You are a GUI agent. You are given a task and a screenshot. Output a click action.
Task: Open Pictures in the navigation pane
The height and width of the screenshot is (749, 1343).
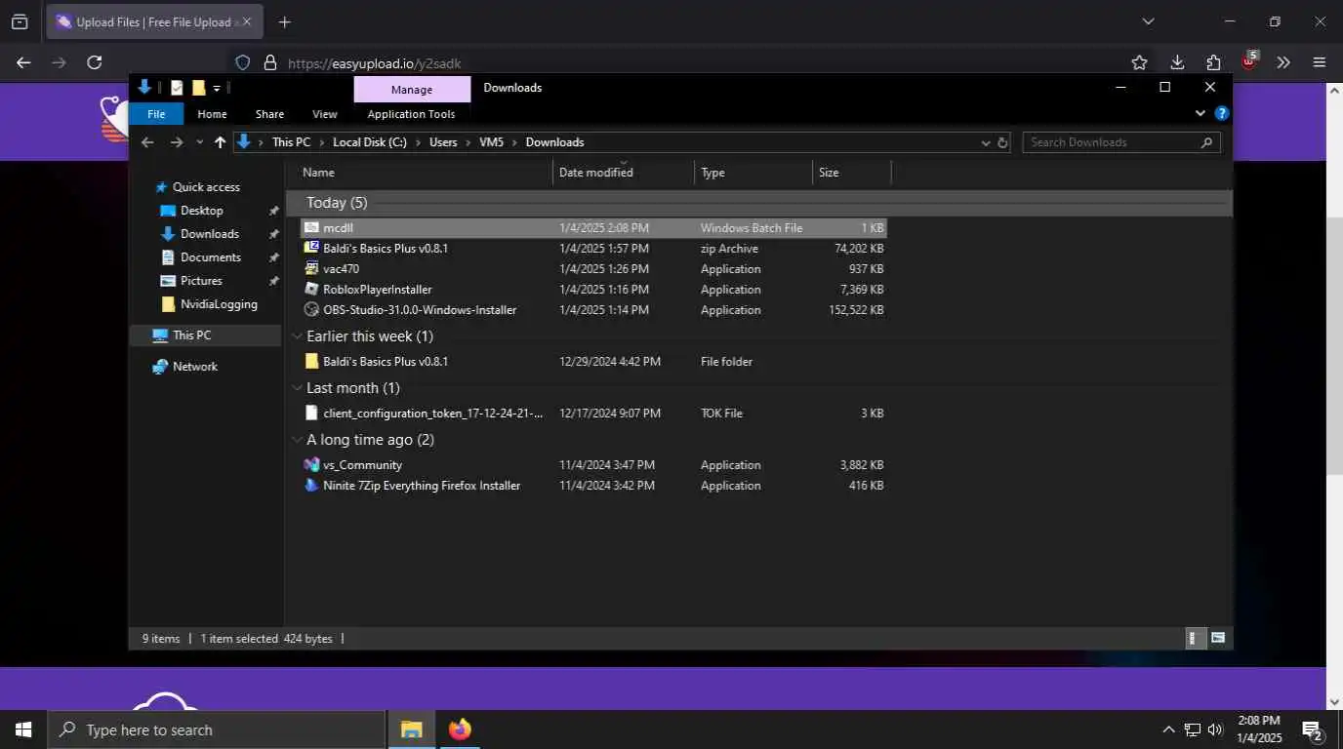201,281
